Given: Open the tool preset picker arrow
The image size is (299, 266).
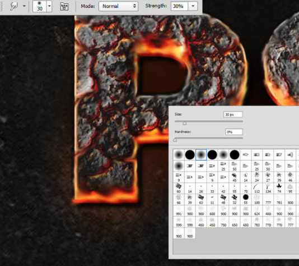Looking at the screenshot, I should click(24, 6).
